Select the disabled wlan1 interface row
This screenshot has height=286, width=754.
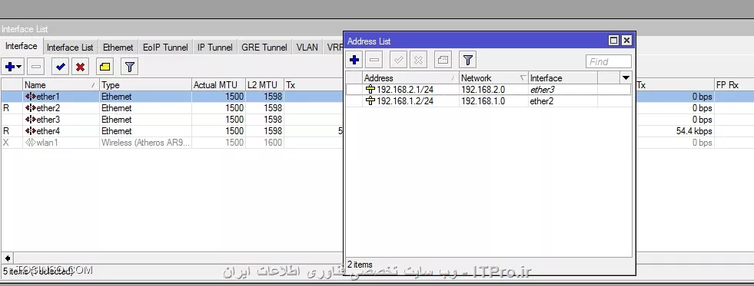(x=172, y=143)
